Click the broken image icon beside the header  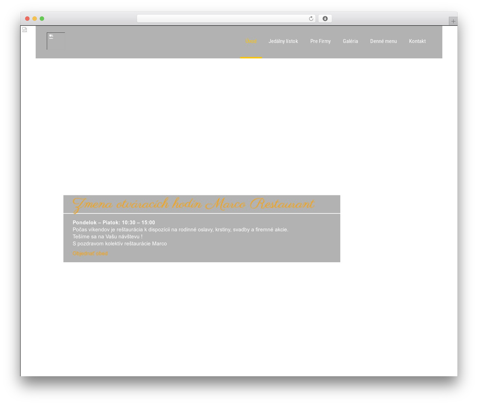tap(25, 30)
